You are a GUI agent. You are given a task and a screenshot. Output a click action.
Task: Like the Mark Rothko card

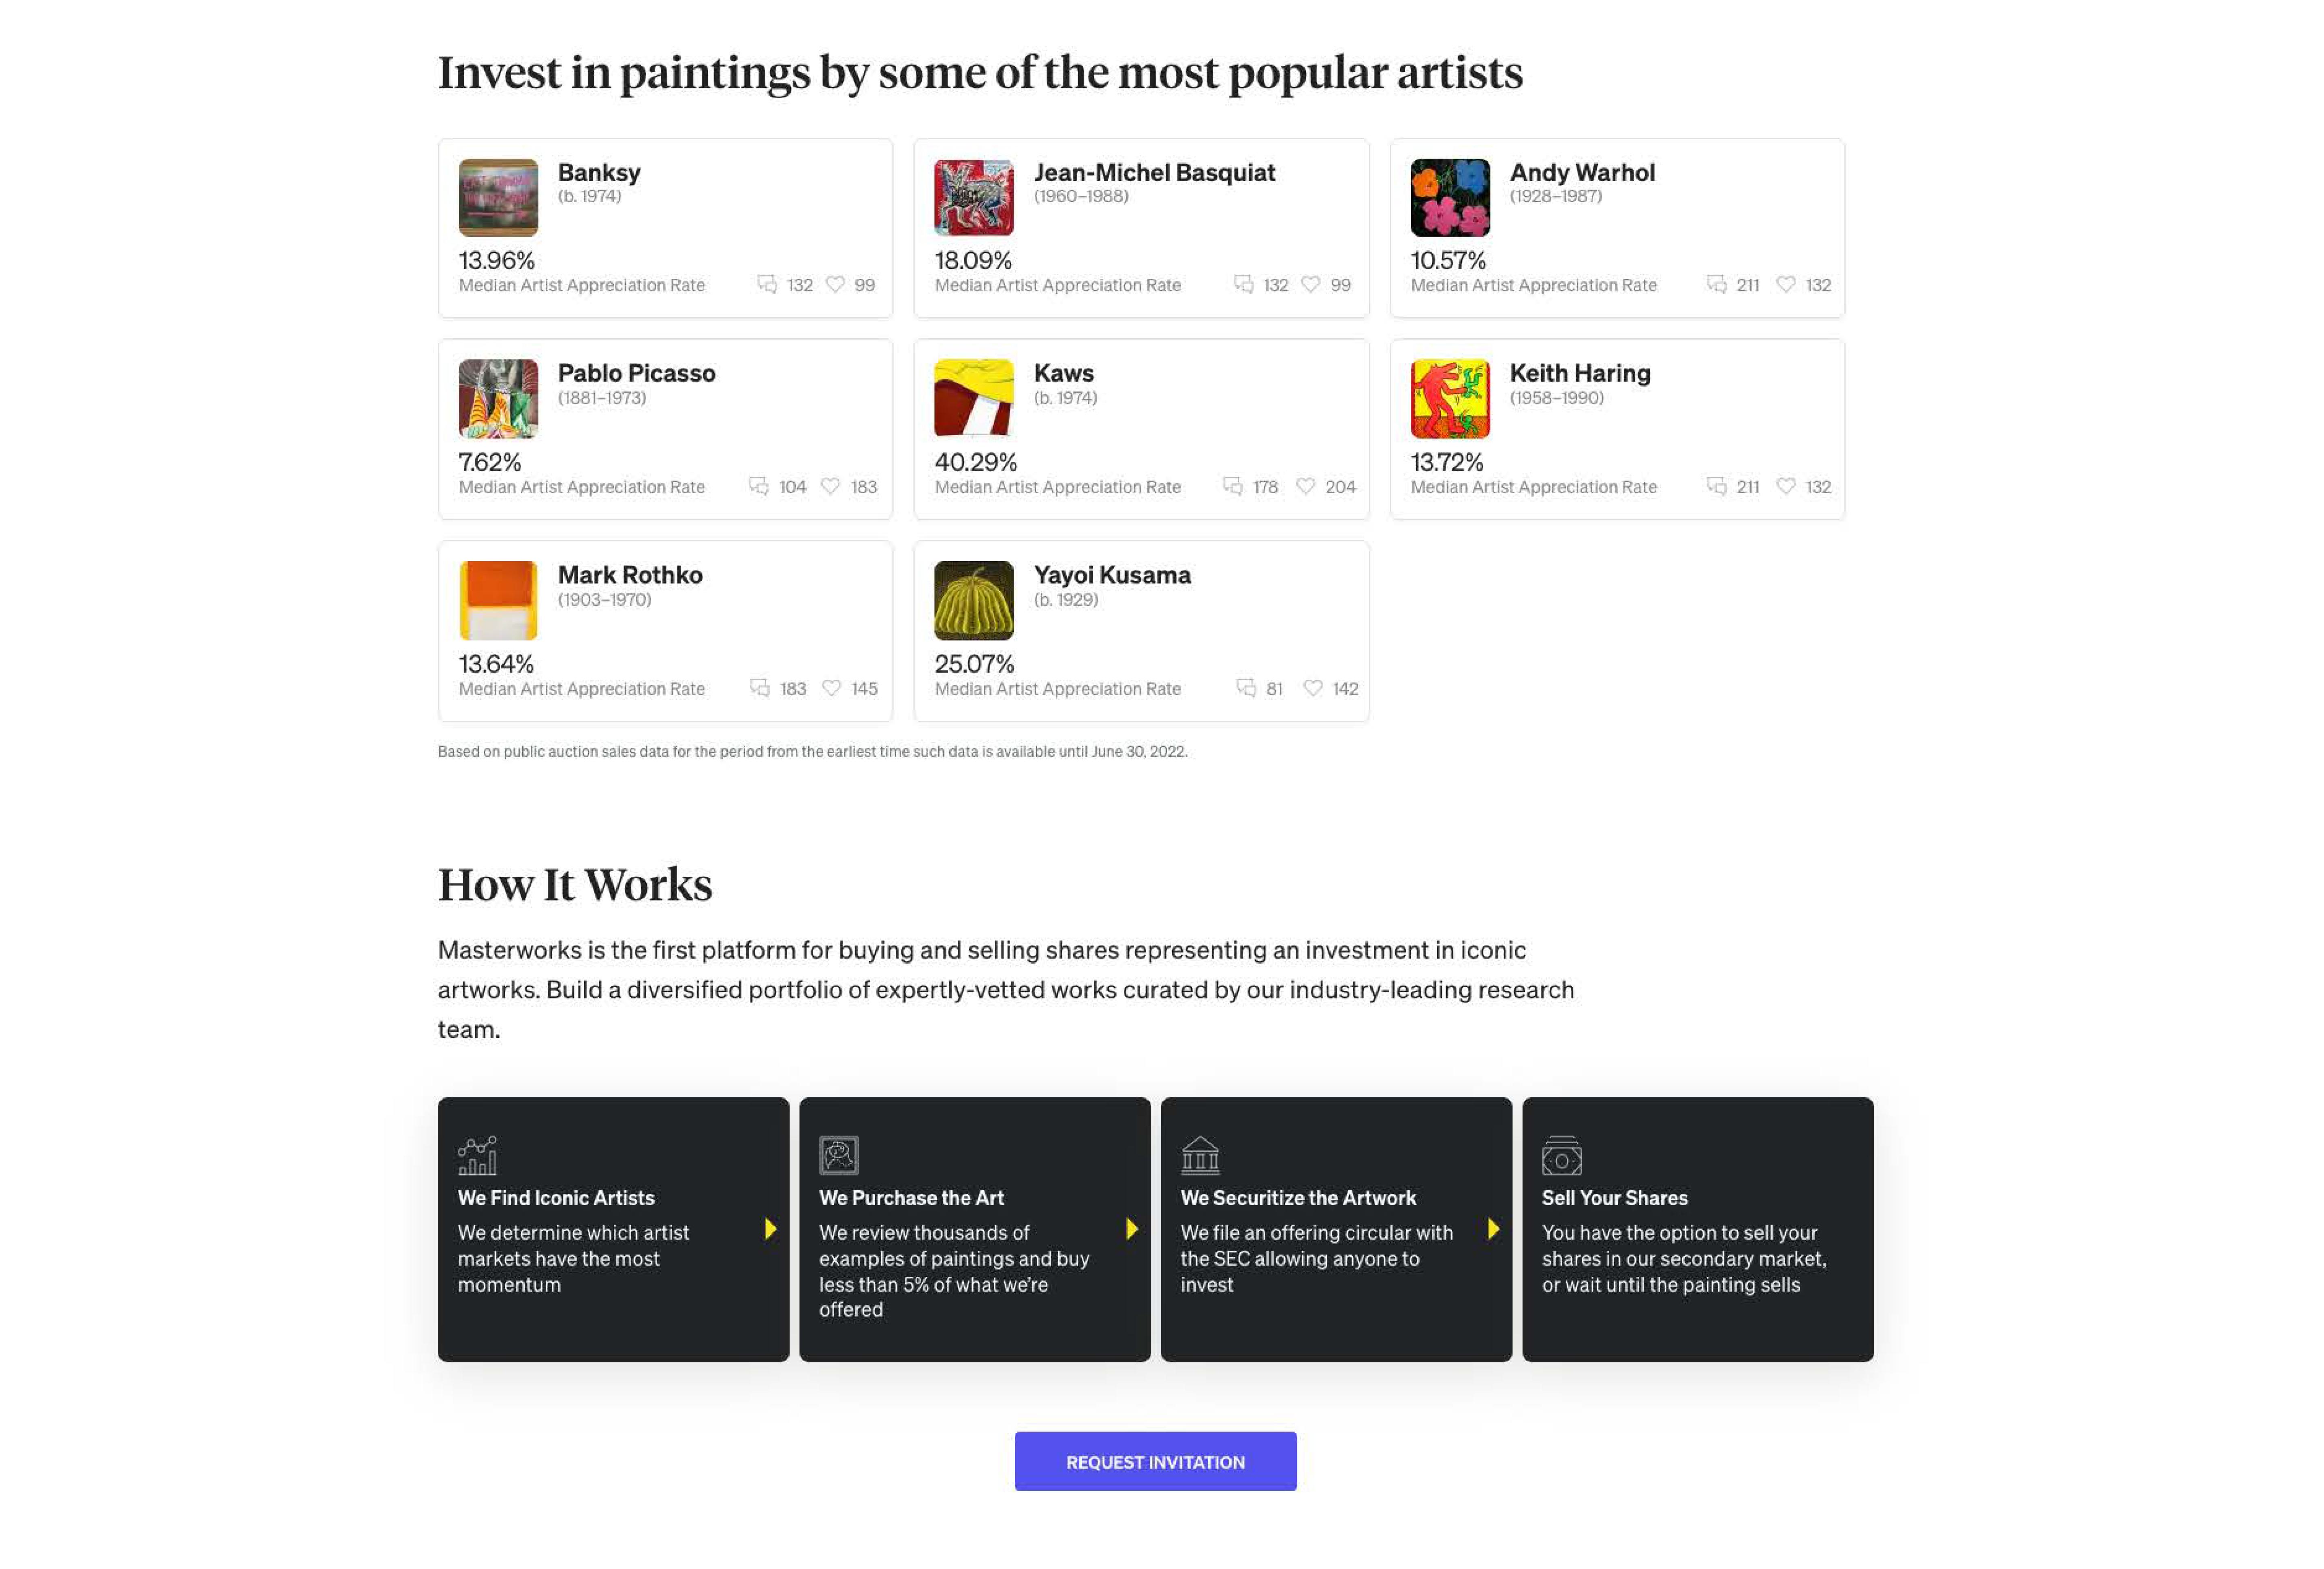tap(831, 689)
